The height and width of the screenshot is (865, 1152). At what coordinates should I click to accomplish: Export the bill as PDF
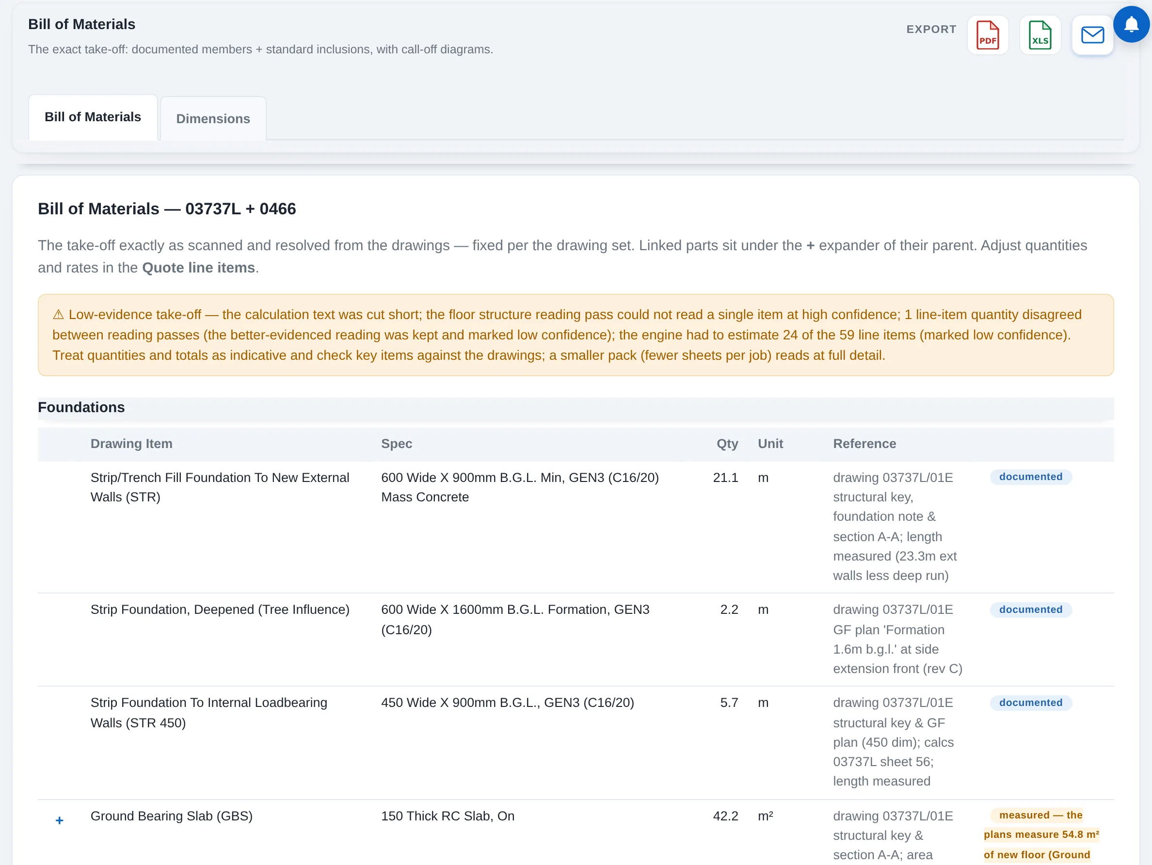[x=988, y=35]
